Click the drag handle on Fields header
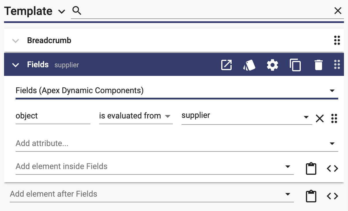The image size is (348, 211). (337, 65)
